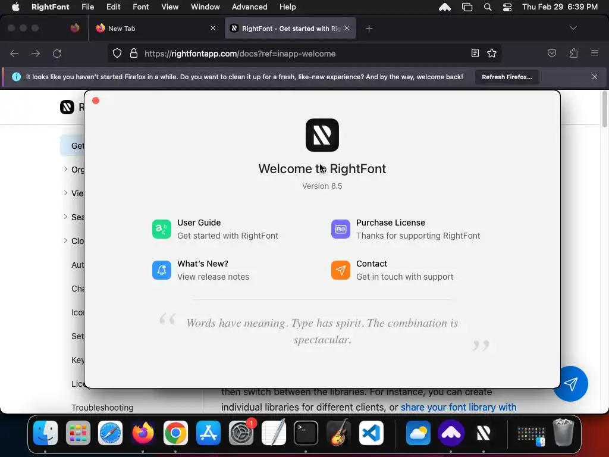Open the Font menu
The height and width of the screenshot is (457, 609).
pyautogui.click(x=140, y=7)
